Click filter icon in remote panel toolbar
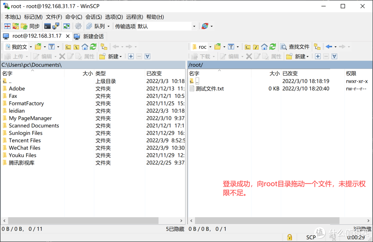 [231, 47]
